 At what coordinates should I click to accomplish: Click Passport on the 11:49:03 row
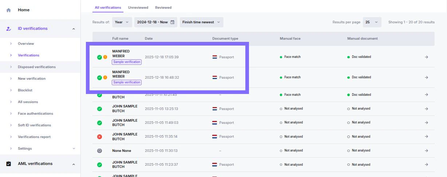[x=226, y=123]
